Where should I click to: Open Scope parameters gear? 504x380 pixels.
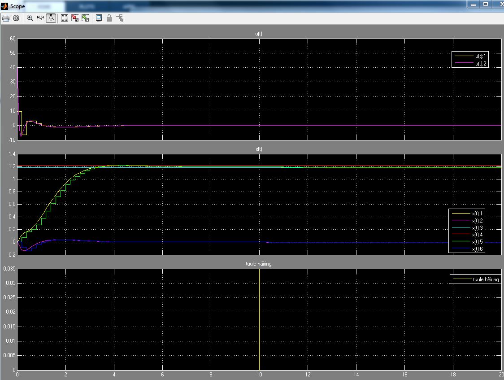[x=16, y=18]
